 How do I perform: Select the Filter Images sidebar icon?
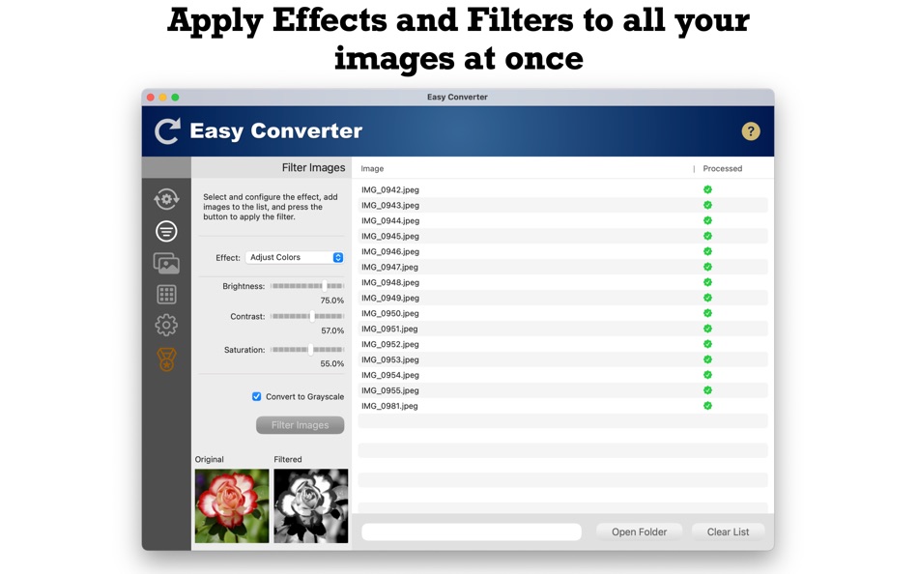point(166,231)
